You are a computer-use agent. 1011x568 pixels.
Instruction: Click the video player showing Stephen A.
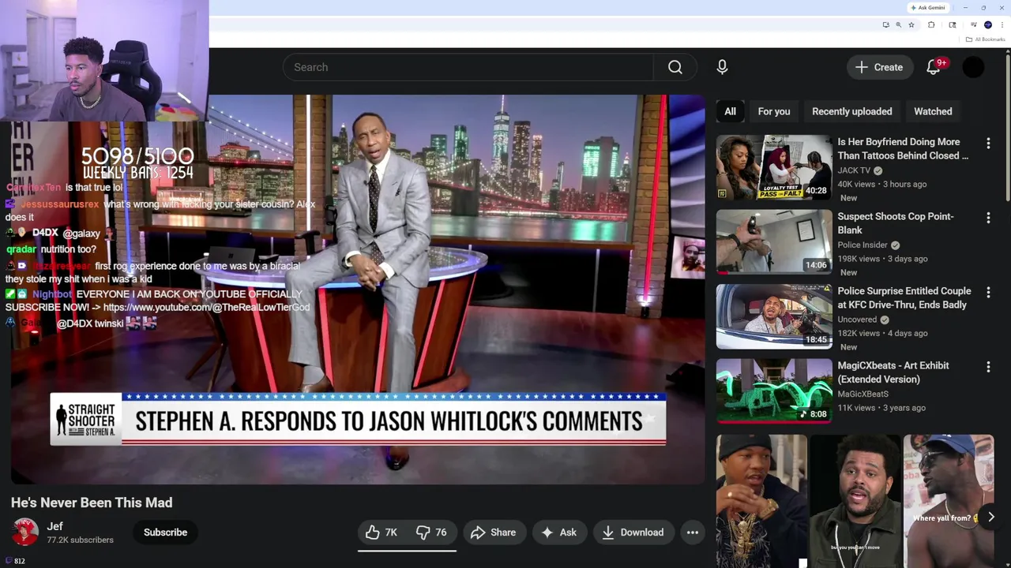coord(358,289)
